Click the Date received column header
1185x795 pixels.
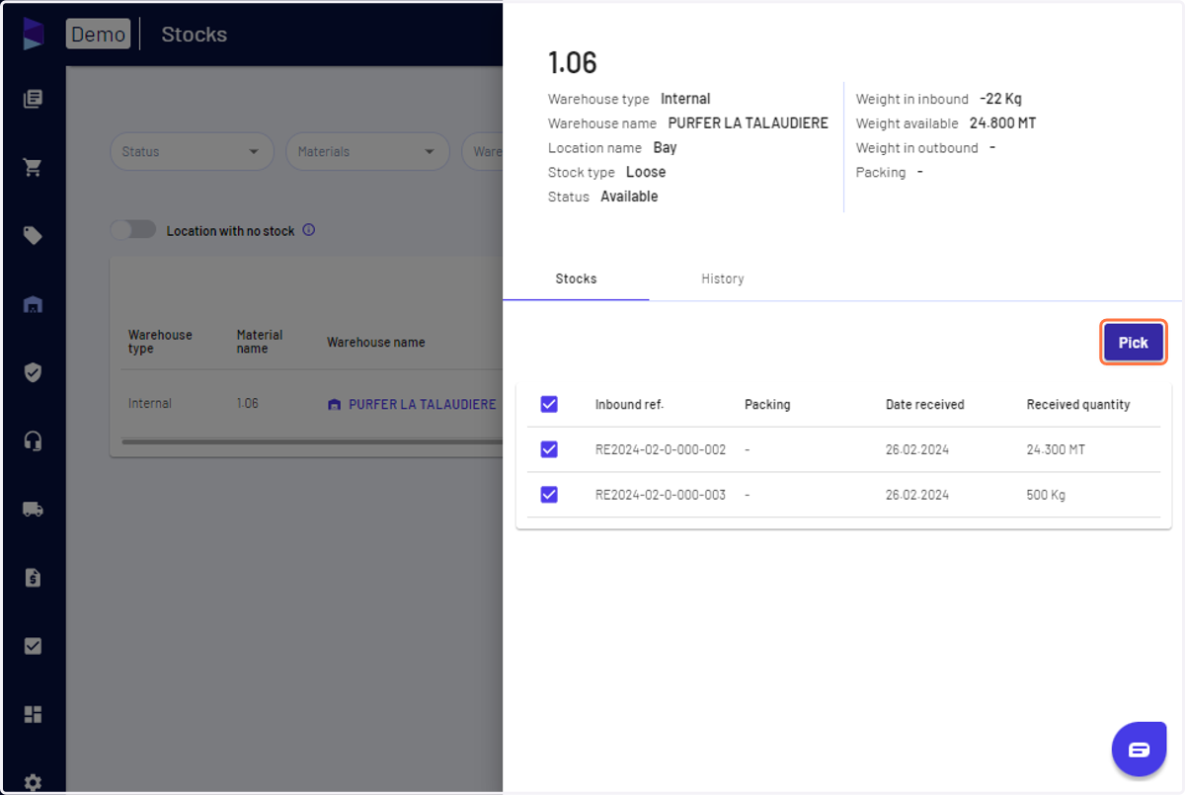925,405
